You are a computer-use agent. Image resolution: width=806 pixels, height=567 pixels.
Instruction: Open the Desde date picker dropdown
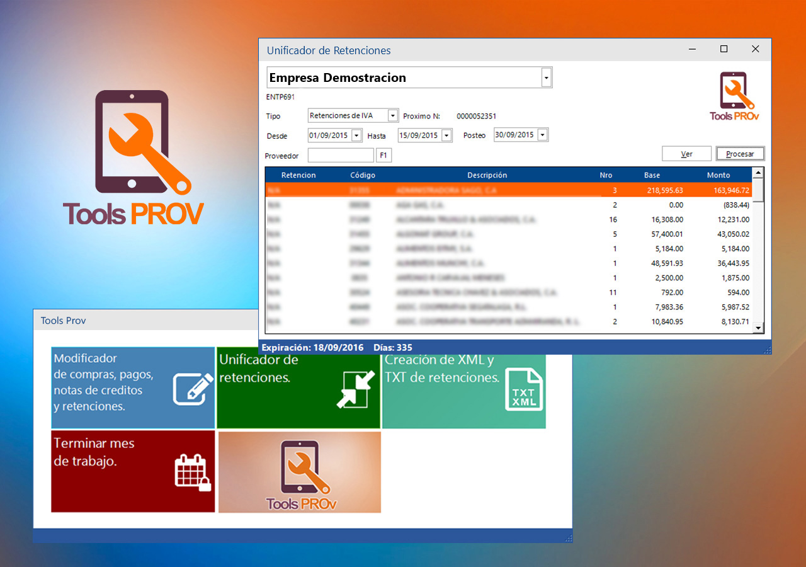356,135
